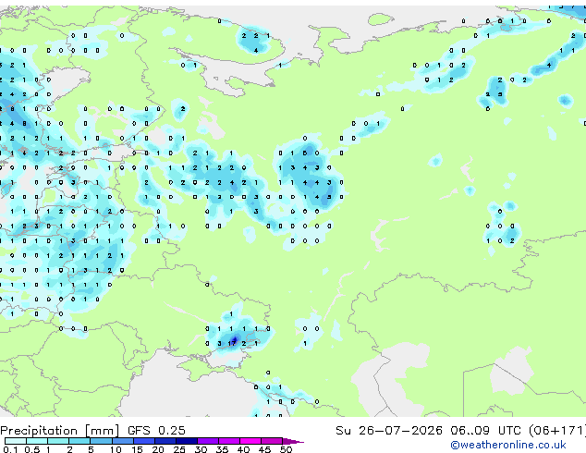Click the 5–10 mm legend swatch
586x453 pixels.
pyautogui.click(x=102, y=441)
